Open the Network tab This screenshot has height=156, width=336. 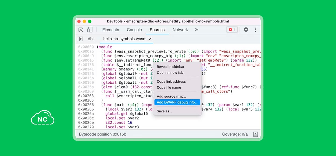[x=180, y=30]
